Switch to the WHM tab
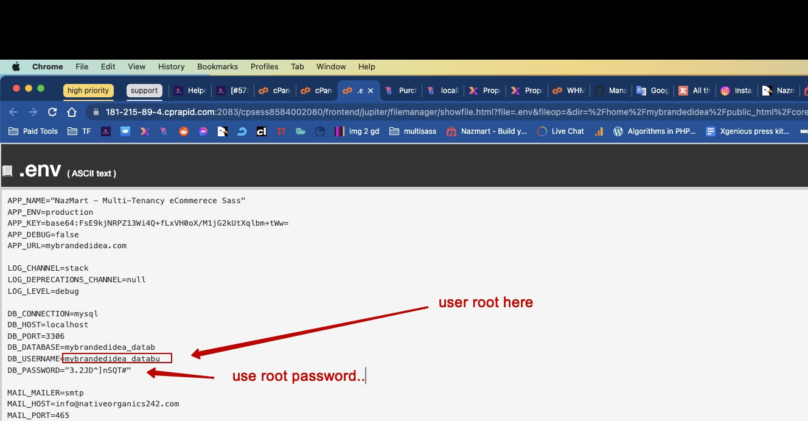Screen dimensions: 808x421 click(x=569, y=91)
